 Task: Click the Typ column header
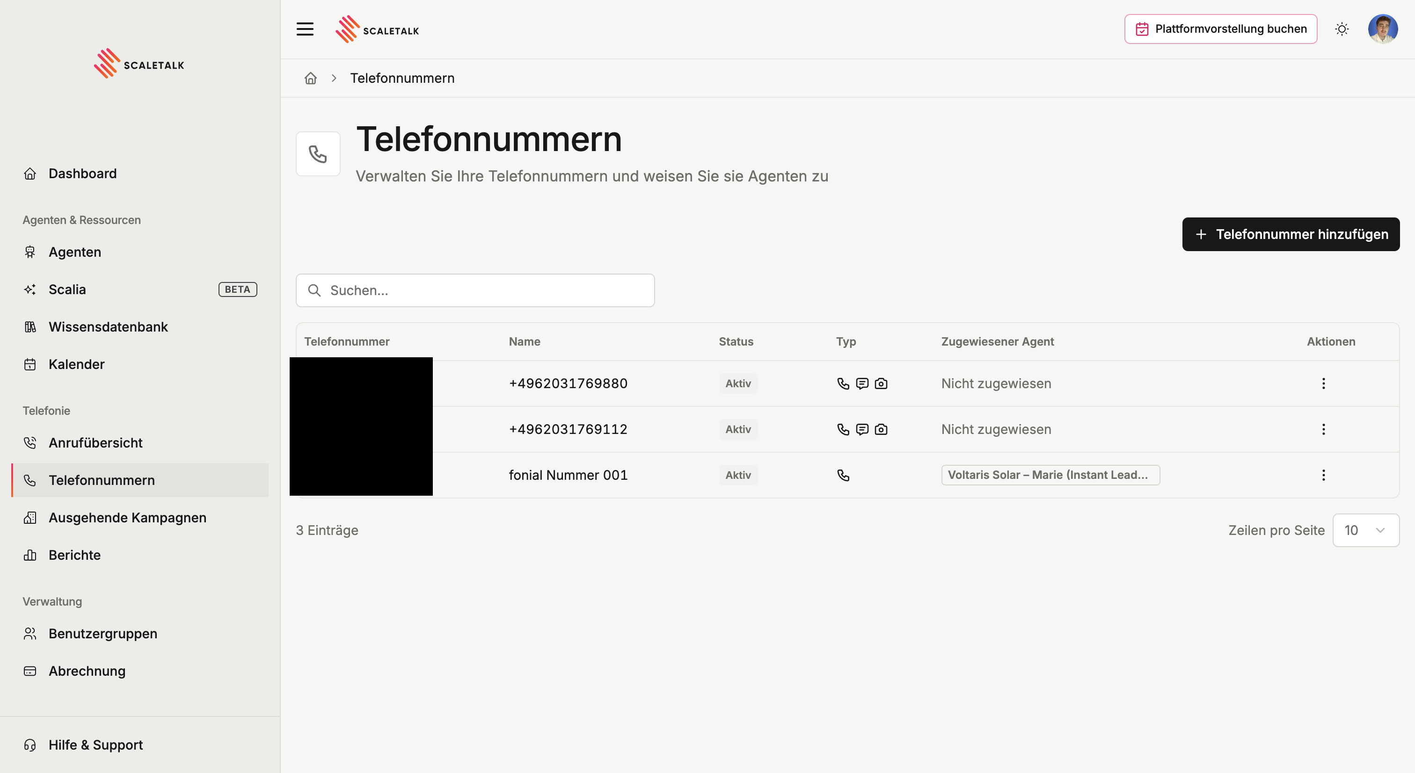(846, 341)
